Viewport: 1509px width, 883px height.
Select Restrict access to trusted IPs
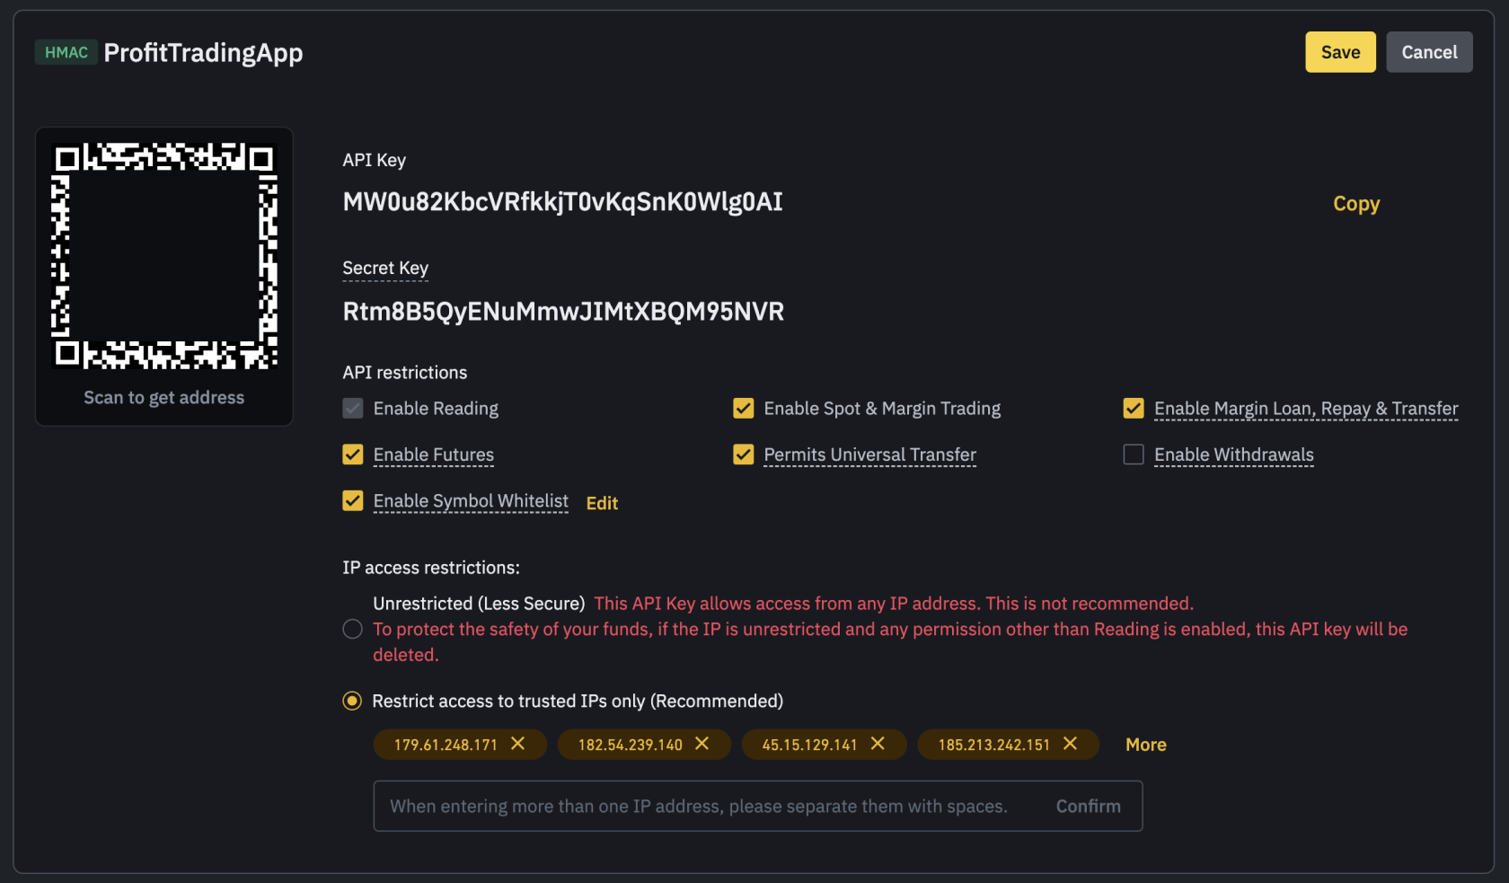tap(351, 701)
